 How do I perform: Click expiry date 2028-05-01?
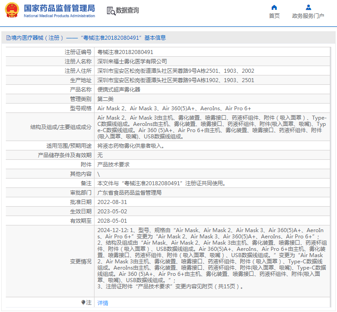point(112,221)
